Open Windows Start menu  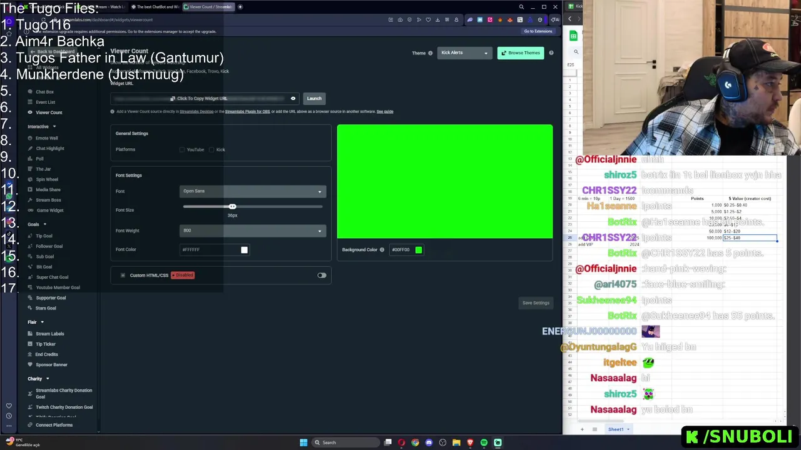pyautogui.click(x=304, y=442)
